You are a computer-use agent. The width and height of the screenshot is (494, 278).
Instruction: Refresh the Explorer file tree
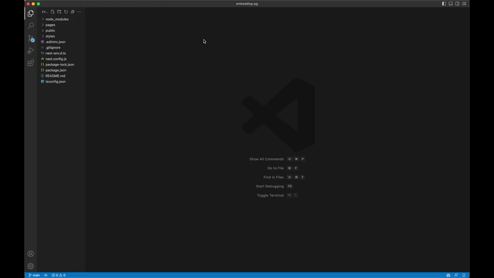coord(66,12)
